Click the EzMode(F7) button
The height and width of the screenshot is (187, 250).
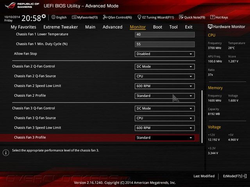(235, 176)
